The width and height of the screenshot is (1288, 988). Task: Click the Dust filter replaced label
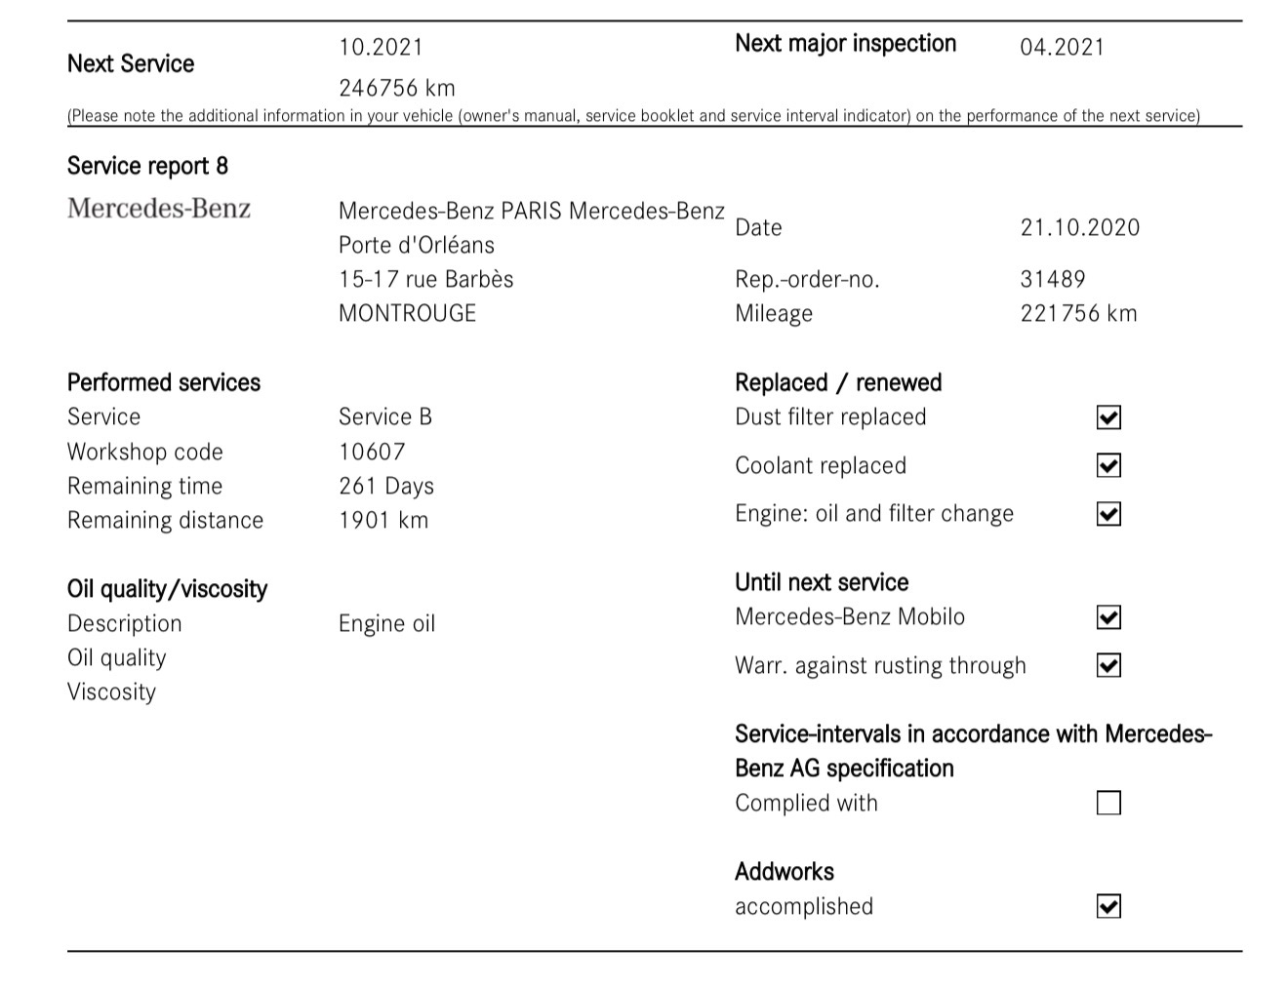tap(830, 417)
